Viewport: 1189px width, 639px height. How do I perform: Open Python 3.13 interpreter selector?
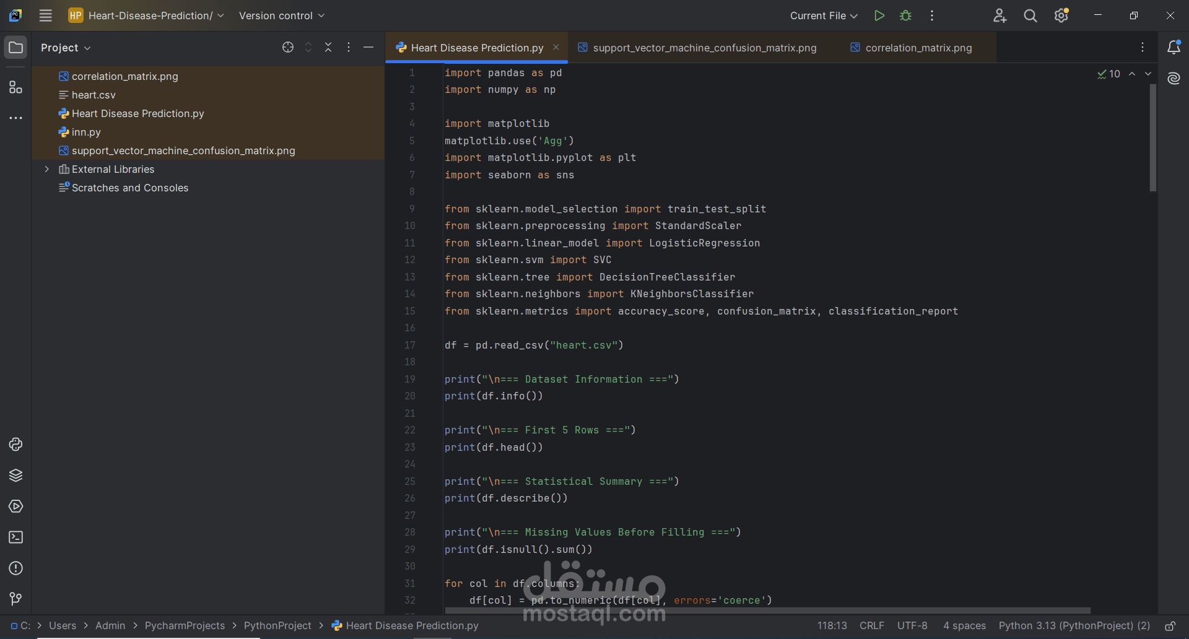tap(1074, 626)
